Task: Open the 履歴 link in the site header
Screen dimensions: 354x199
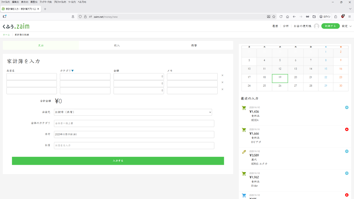Action: tap(275, 26)
